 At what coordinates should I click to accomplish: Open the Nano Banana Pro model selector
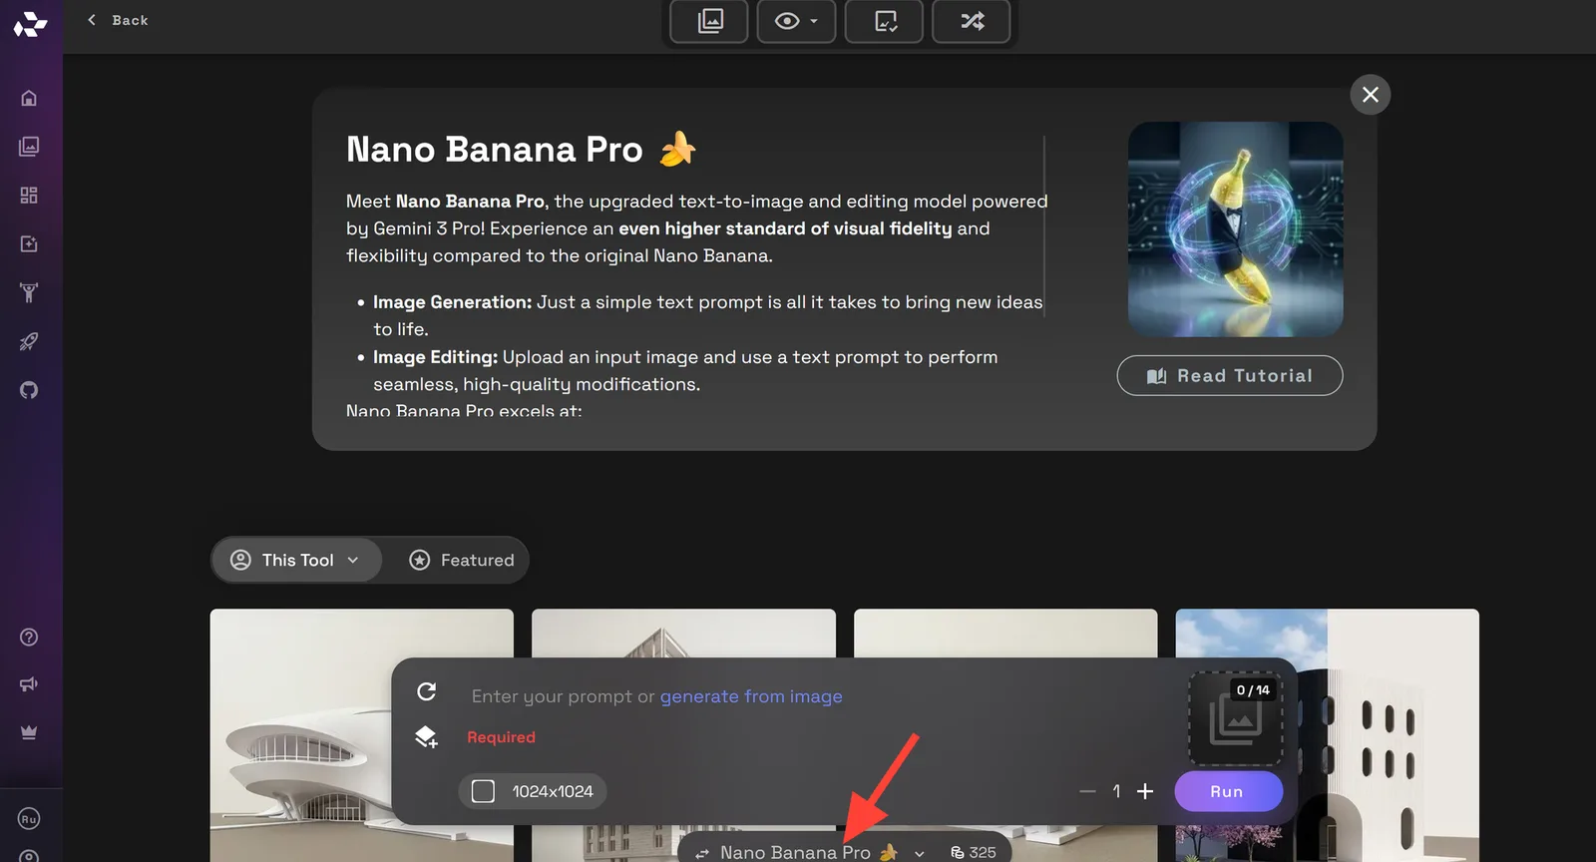click(811, 852)
